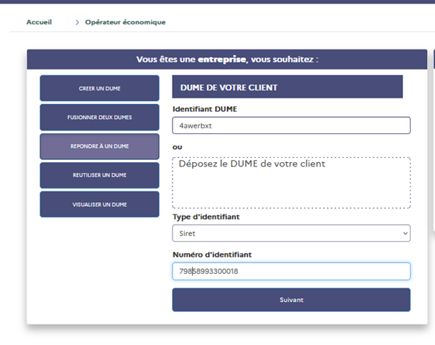Image resolution: width=435 pixels, height=345 pixels.
Task: Select REPONDRE À UN DUME option
Action: point(100,146)
